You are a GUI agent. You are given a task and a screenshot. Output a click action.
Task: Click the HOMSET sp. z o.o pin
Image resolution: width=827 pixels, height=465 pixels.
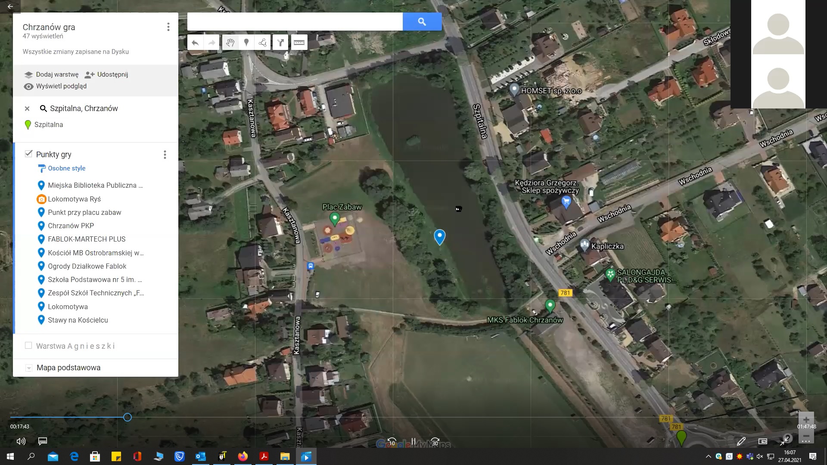[514, 90]
